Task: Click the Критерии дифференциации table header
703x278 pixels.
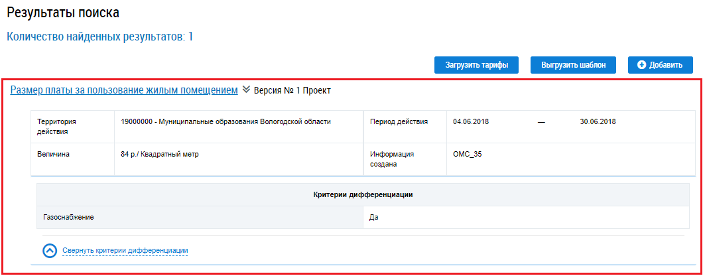Action: [363, 194]
